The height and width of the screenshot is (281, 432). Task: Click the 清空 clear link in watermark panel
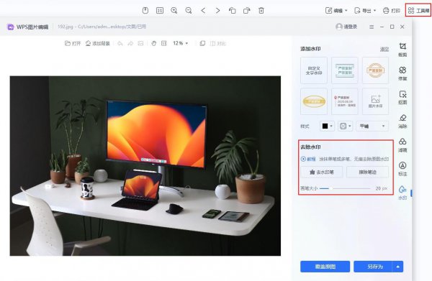click(384, 49)
